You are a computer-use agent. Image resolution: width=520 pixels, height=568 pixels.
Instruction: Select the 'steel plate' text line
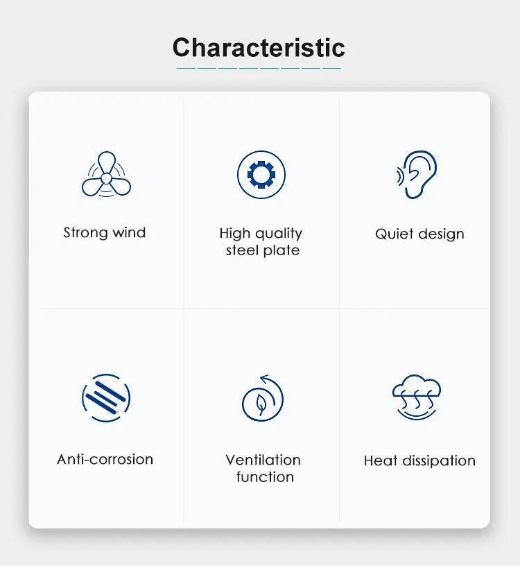[x=263, y=250]
